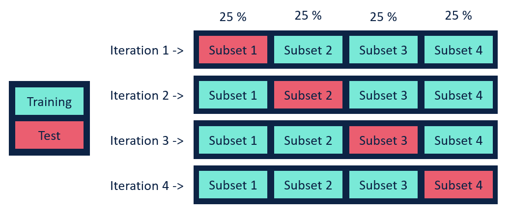The image size is (510, 216).
Task: Click the Iteration 4 -> label
Action: pyautogui.click(x=147, y=186)
